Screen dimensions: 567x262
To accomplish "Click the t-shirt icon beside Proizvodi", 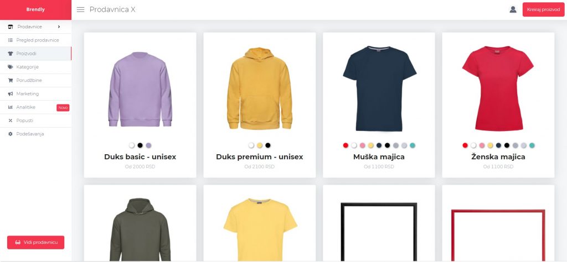I will point(11,54).
